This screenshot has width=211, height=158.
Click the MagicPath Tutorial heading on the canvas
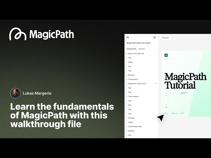point(185,81)
